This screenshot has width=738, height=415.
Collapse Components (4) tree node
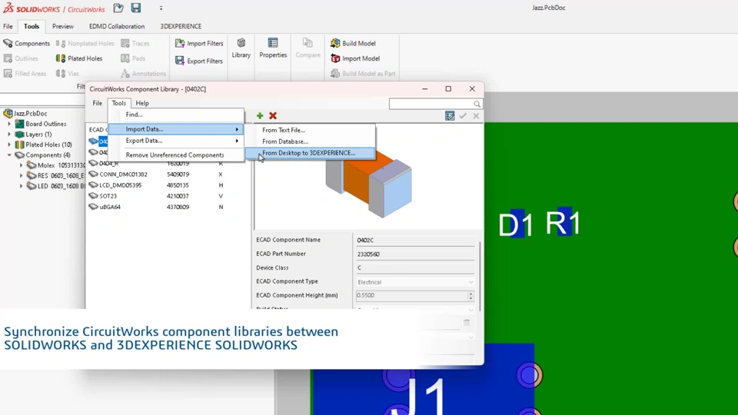9,154
